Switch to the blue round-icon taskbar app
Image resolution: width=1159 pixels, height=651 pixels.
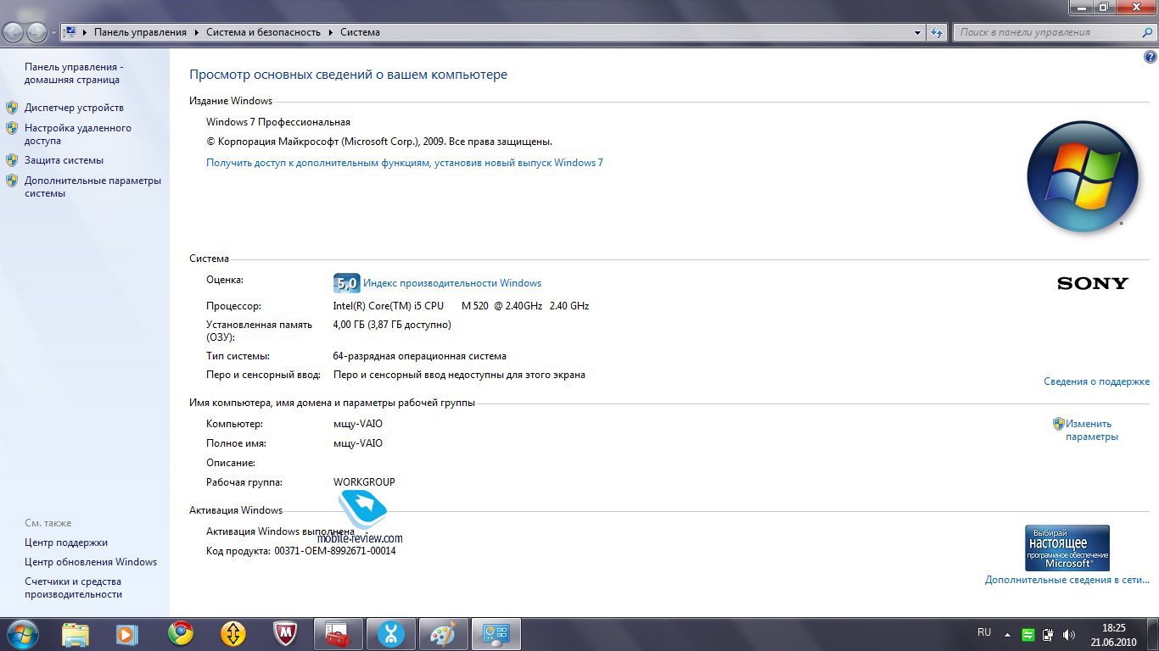(x=391, y=634)
